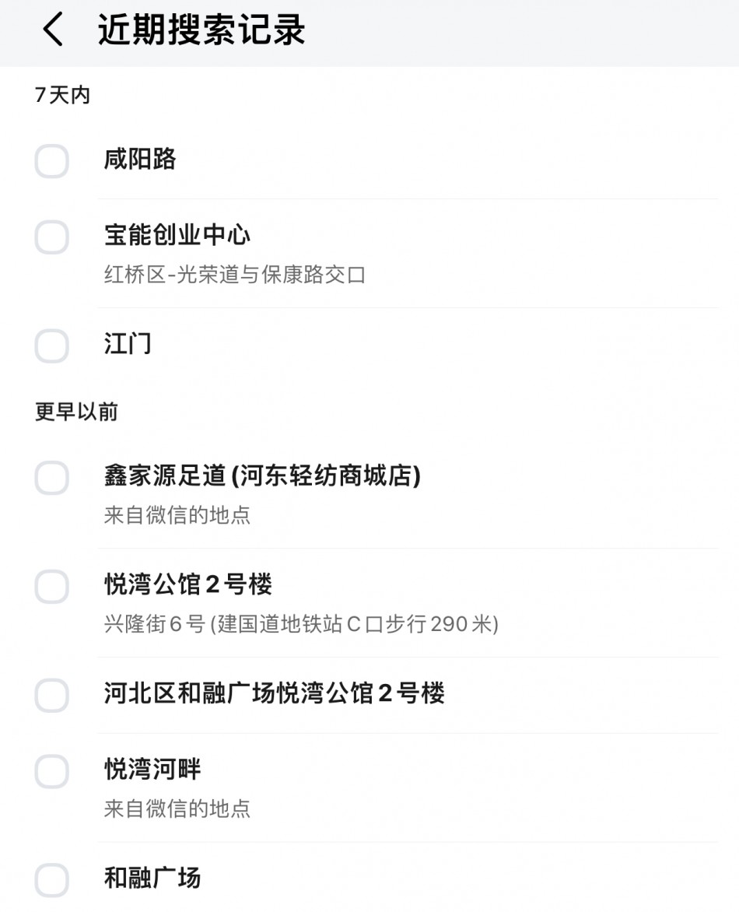Screen dimensions: 739x912
Task: Tick the checkbox beside 宝能创业中心
Action: coord(52,237)
